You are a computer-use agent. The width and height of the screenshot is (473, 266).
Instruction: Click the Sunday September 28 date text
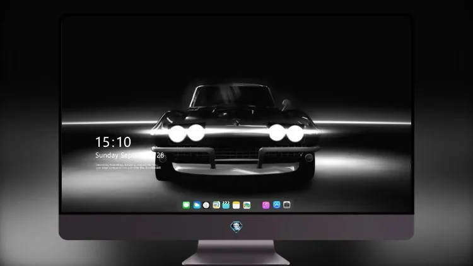pyautogui.click(x=130, y=155)
